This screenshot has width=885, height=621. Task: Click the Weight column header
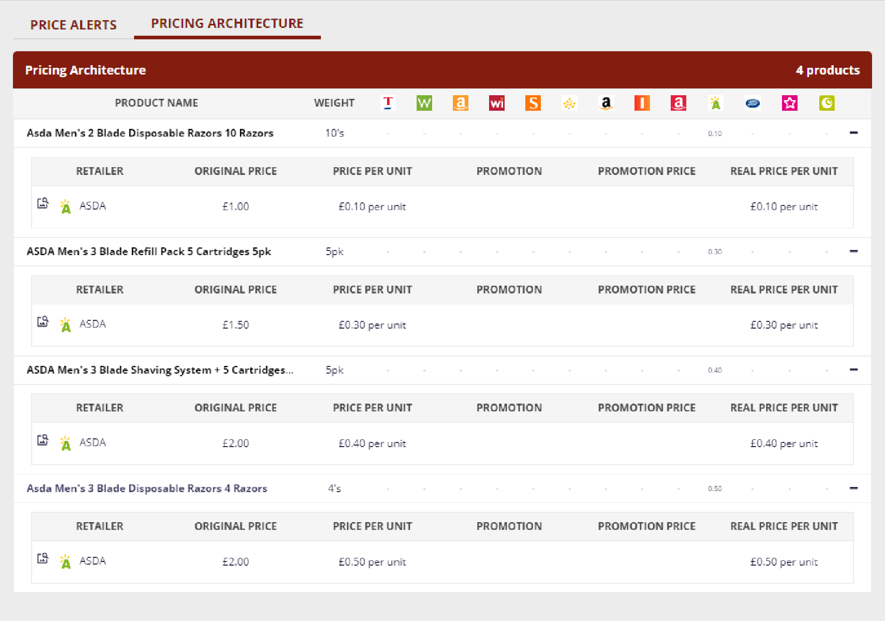(334, 103)
